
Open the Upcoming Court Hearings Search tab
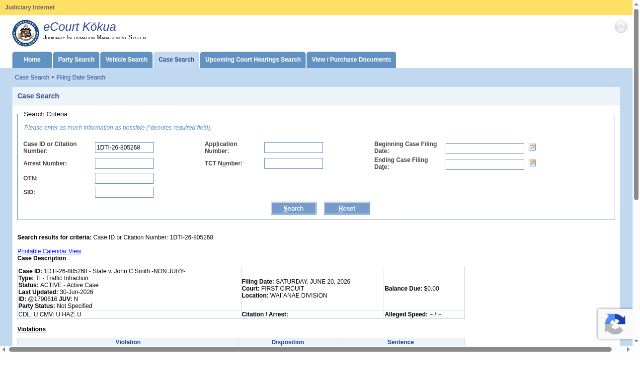click(253, 60)
